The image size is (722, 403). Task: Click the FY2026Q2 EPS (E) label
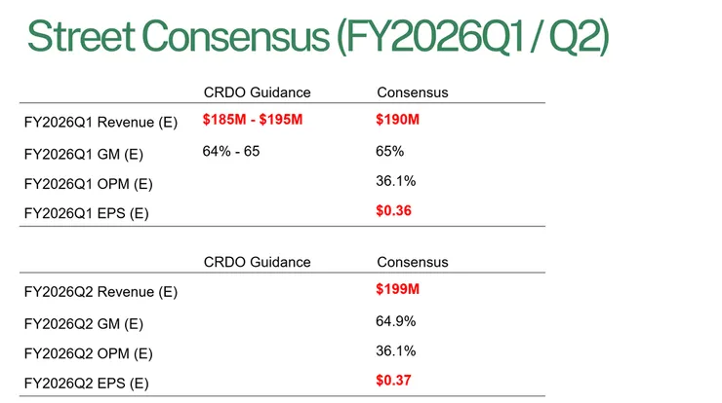click(86, 383)
